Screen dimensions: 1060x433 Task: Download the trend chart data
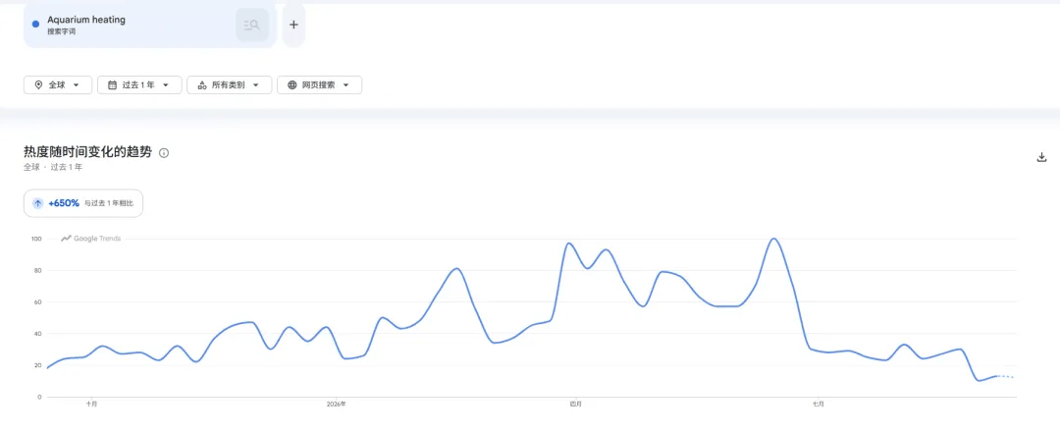point(1041,158)
